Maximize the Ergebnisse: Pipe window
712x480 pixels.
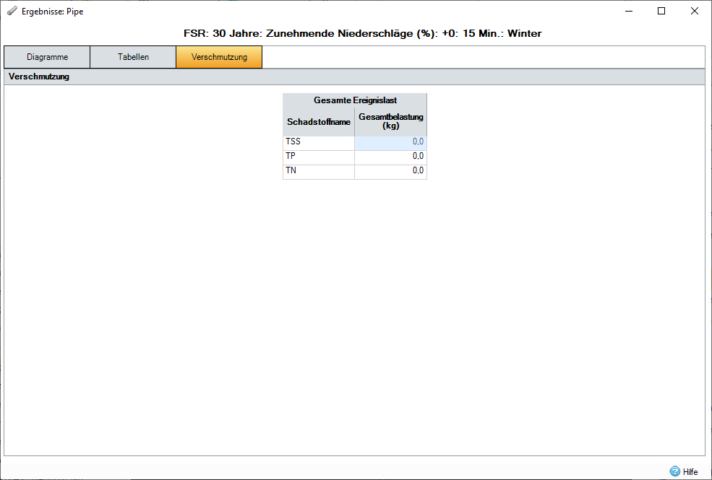pos(661,11)
